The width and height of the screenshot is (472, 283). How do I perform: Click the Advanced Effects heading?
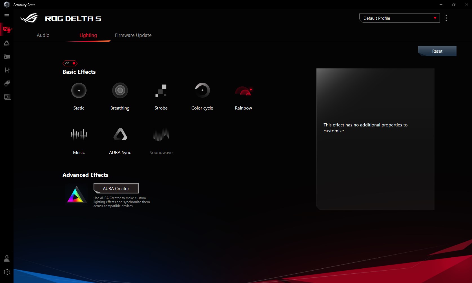85,175
